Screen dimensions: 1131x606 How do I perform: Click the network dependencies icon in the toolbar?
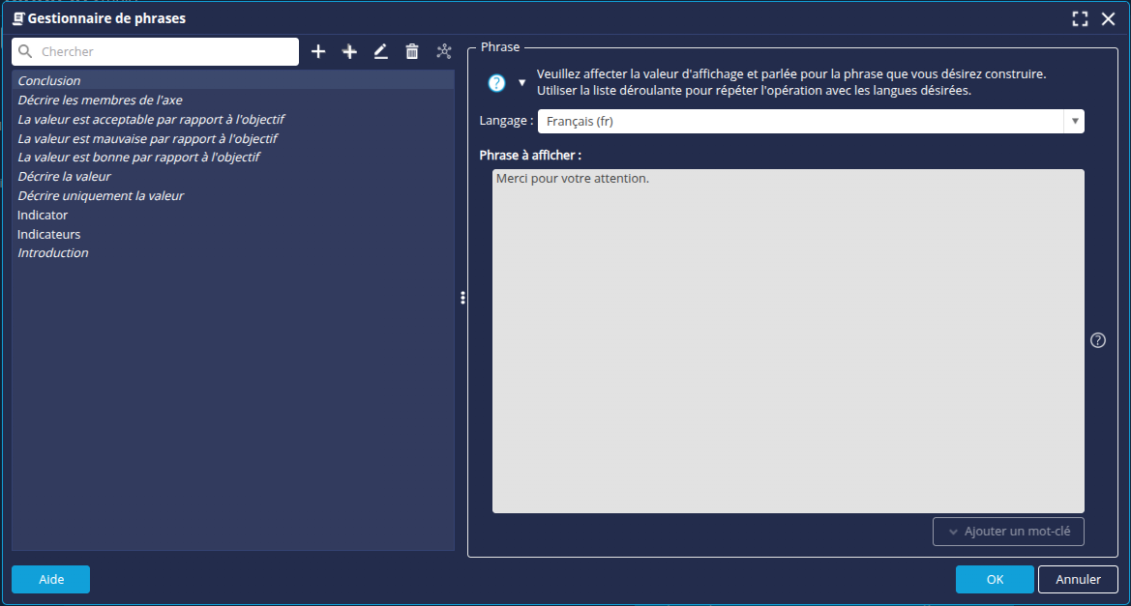(444, 52)
